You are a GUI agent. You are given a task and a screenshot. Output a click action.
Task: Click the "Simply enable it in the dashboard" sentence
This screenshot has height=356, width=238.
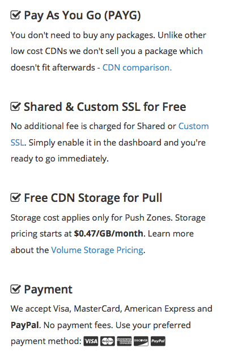click(x=117, y=143)
